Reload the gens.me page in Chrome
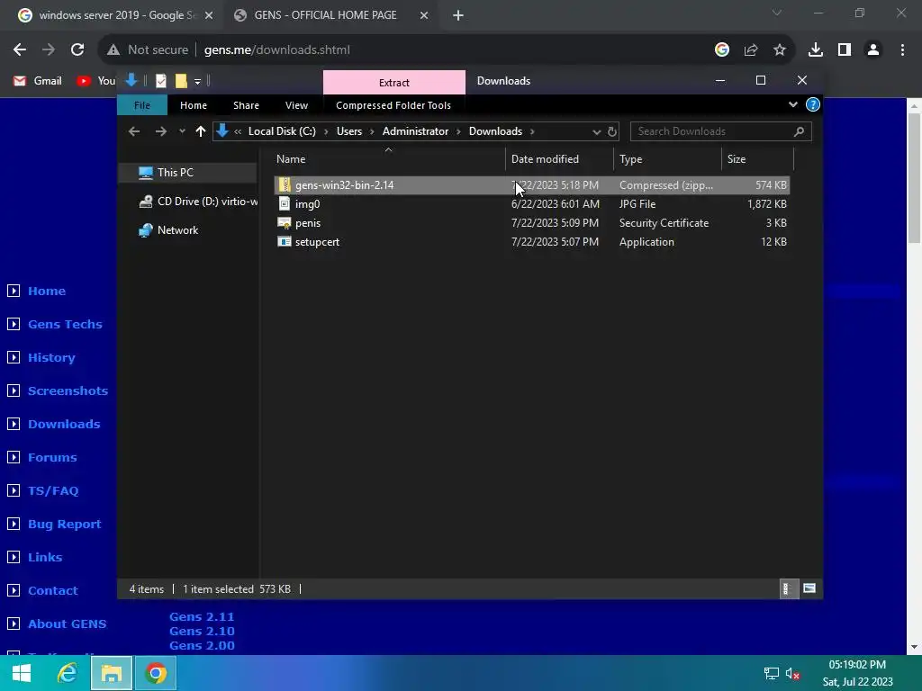The image size is (922, 691). 77,50
